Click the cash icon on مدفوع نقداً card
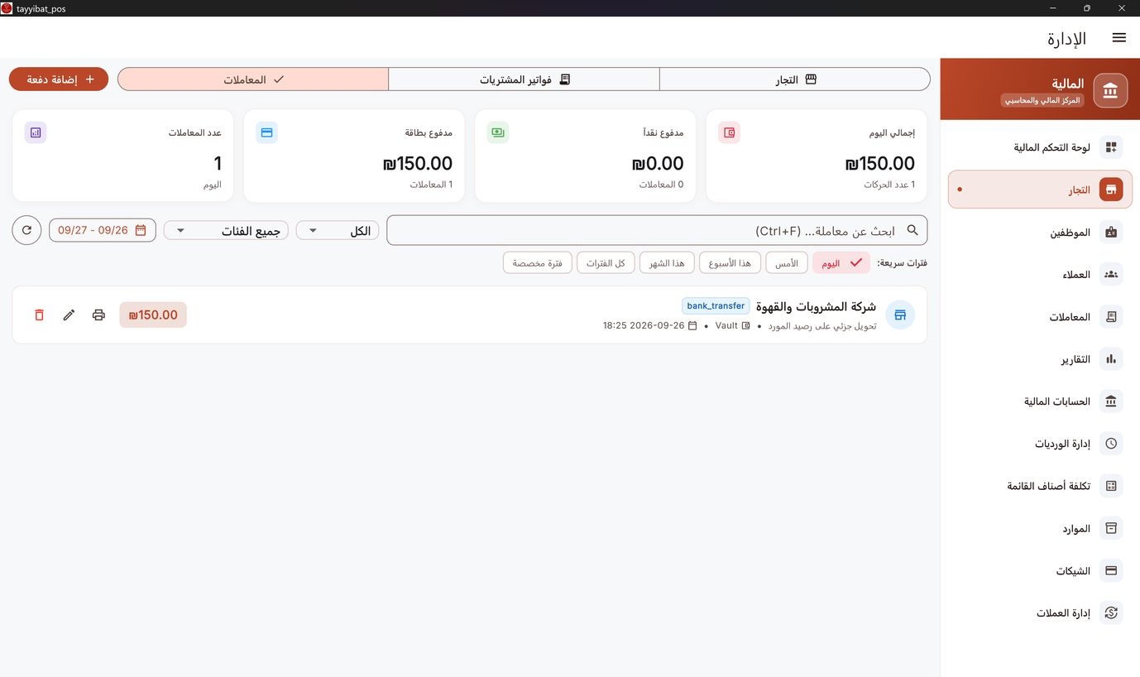Viewport: 1140px width, 677px height. point(497,132)
